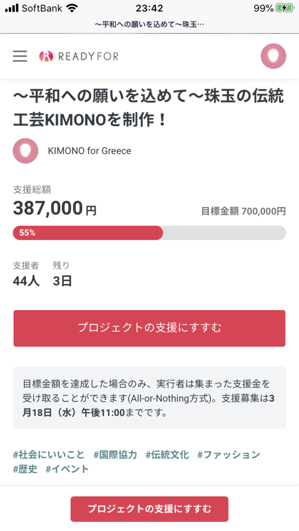Viewport: 299px width, 531px height.
Task: Tap the KIMONO for Greece avatar
Action: (x=25, y=151)
